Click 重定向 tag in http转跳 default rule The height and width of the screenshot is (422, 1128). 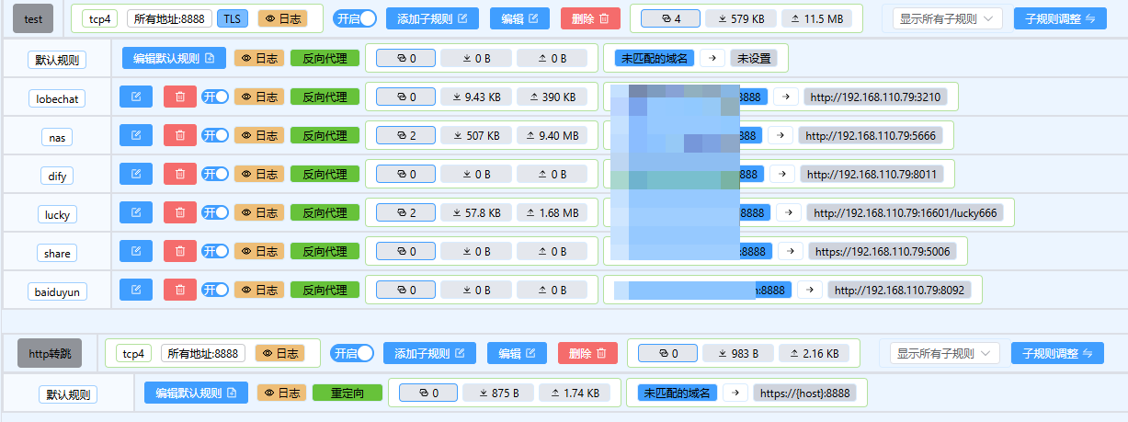pyautogui.click(x=347, y=393)
